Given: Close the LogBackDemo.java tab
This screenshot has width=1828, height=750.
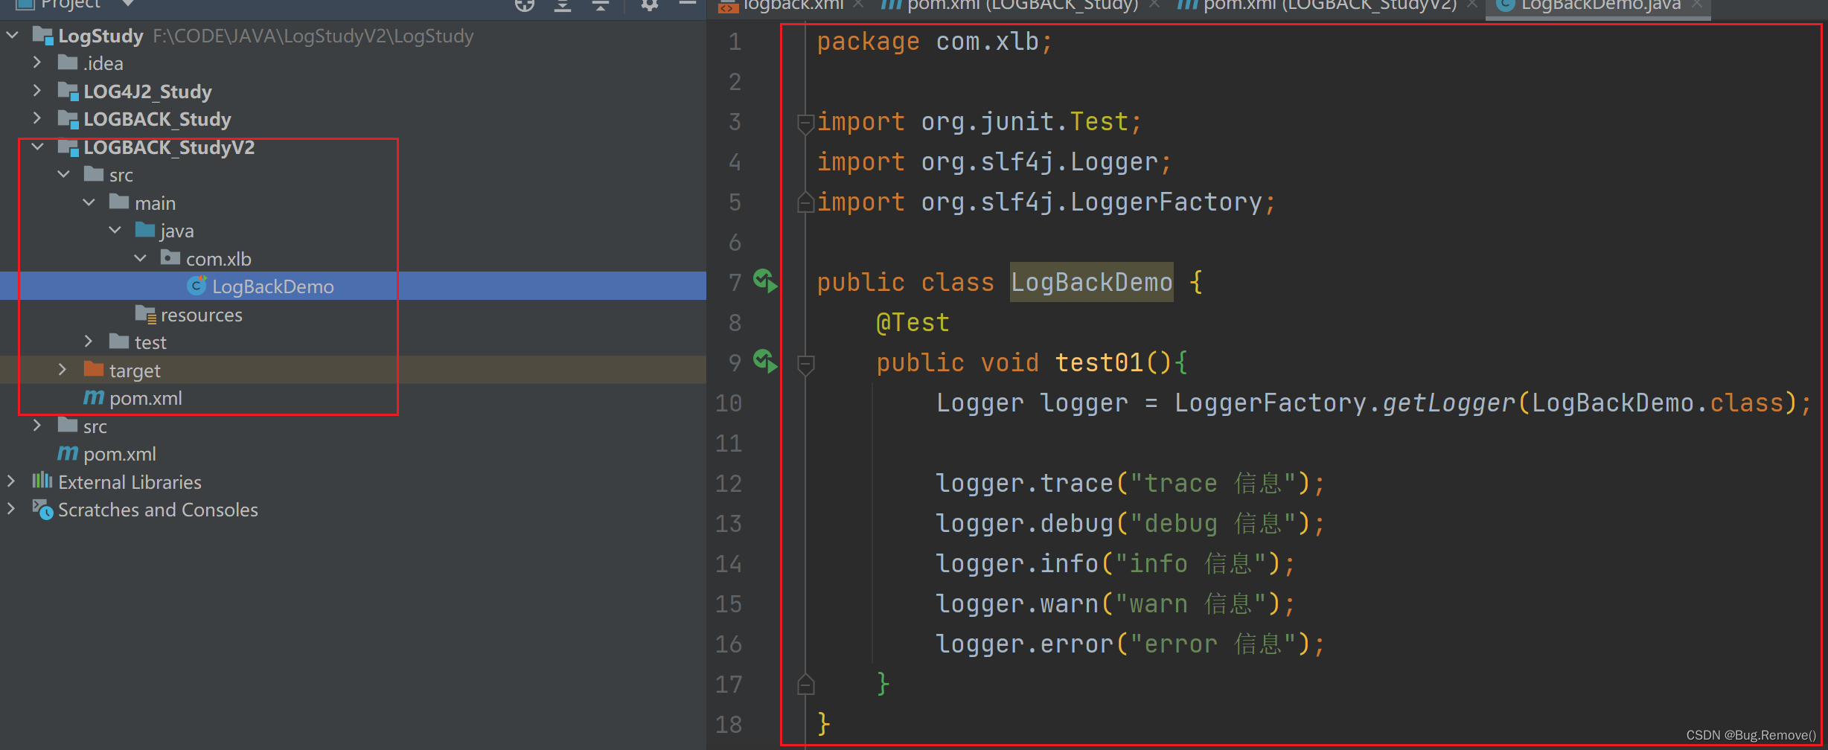Looking at the screenshot, I should (x=1697, y=6).
